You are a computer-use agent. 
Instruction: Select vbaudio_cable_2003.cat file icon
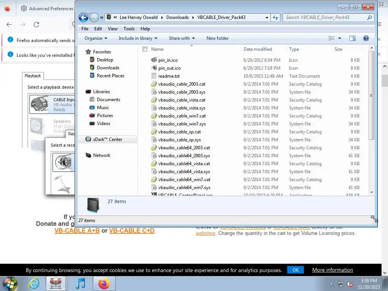[x=154, y=84]
